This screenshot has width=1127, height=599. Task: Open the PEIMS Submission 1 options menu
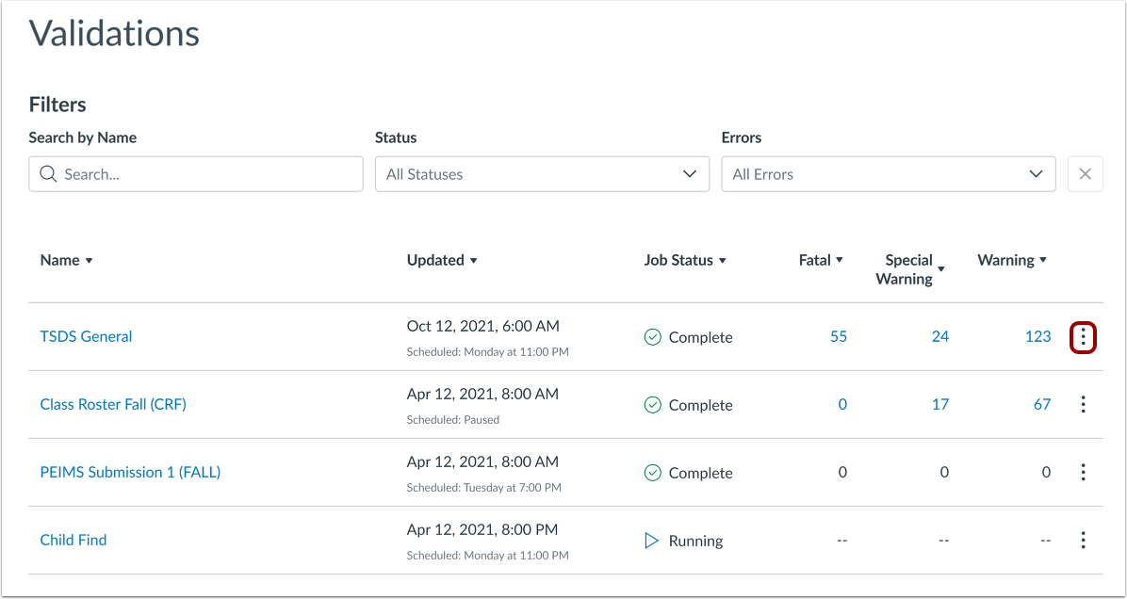click(x=1083, y=472)
